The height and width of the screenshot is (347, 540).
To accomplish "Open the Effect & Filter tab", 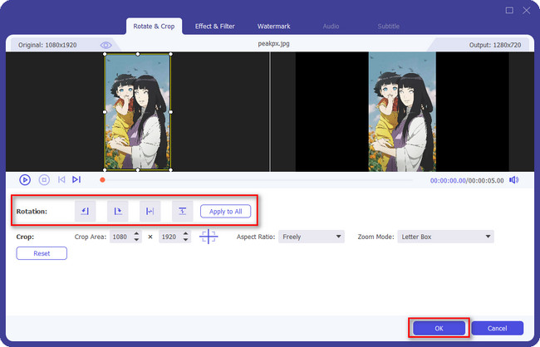I will [x=215, y=27].
